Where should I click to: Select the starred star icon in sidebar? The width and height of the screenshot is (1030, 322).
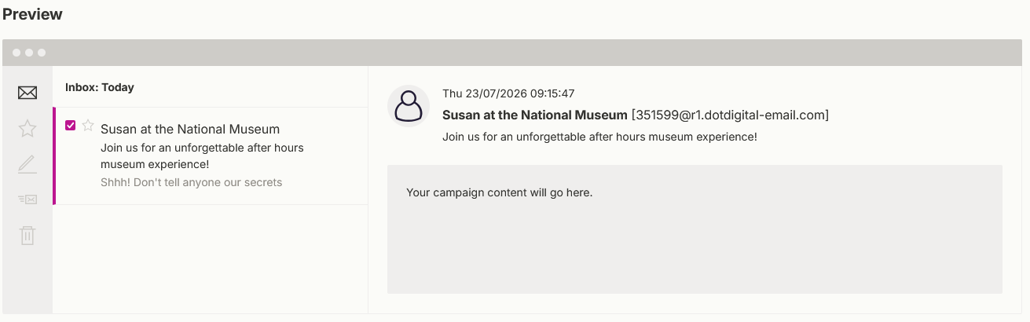[27, 128]
